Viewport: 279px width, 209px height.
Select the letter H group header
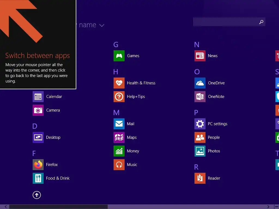(x=116, y=72)
